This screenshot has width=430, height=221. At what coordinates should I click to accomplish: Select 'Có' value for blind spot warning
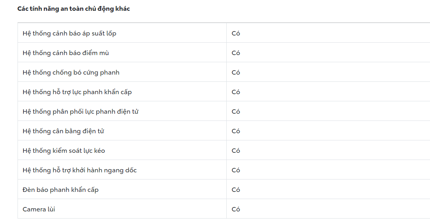pos(236,53)
